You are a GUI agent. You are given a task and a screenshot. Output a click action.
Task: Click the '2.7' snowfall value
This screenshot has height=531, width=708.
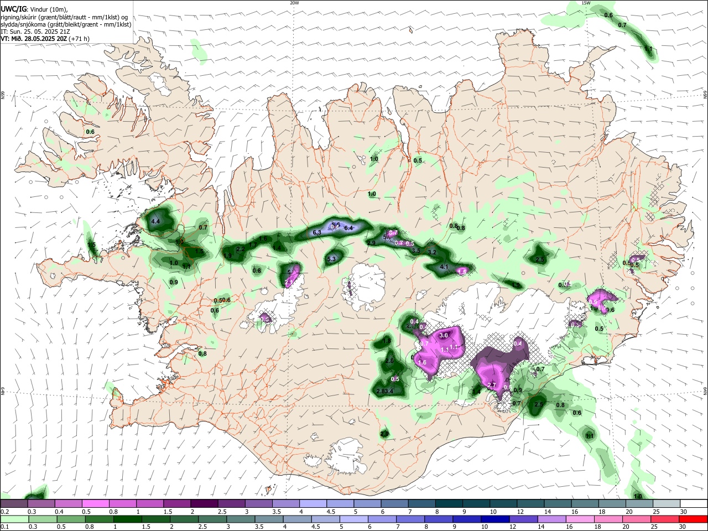pos(492,385)
